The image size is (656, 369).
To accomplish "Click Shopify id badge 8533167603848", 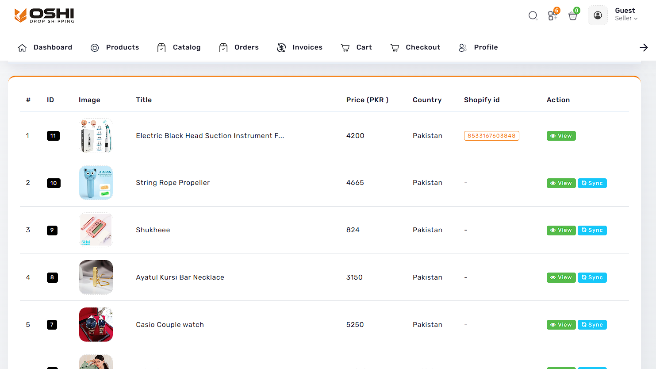I will point(491,136).
